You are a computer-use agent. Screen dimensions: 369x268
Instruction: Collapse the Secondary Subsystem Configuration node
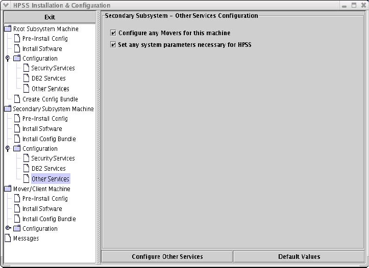click(8, 148)
